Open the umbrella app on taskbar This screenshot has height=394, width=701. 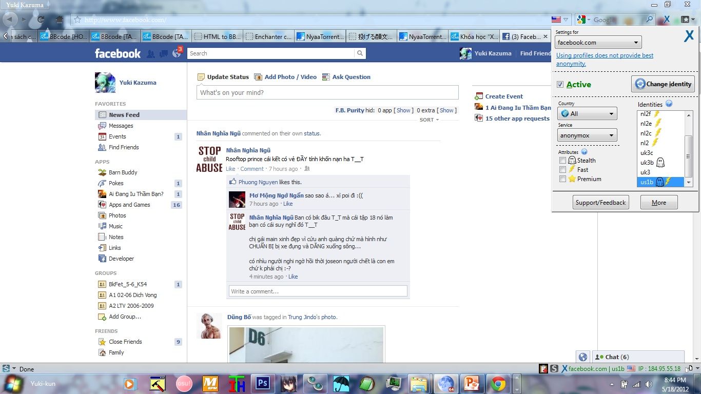point(341,383)
